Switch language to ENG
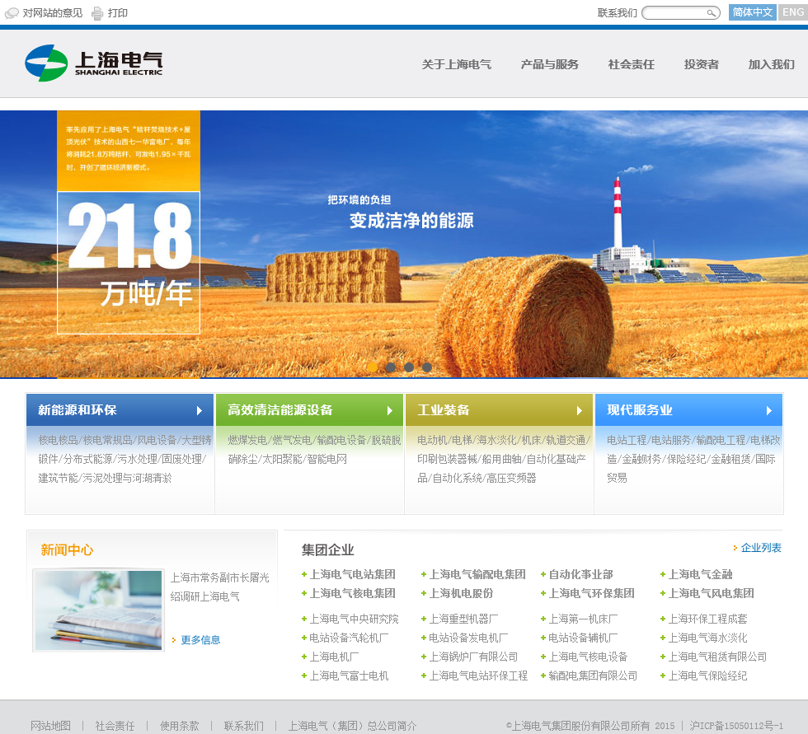 tap(792, 12)
